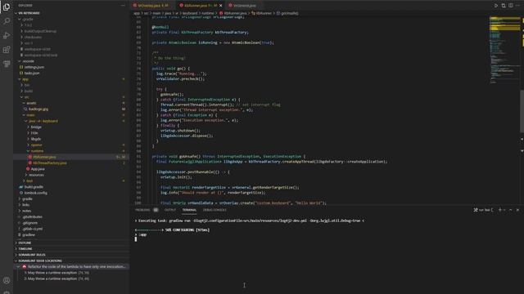The image size is (524, 294).
Task: Click the open changes icon in editor toolbar
Action: pos(504,6)
